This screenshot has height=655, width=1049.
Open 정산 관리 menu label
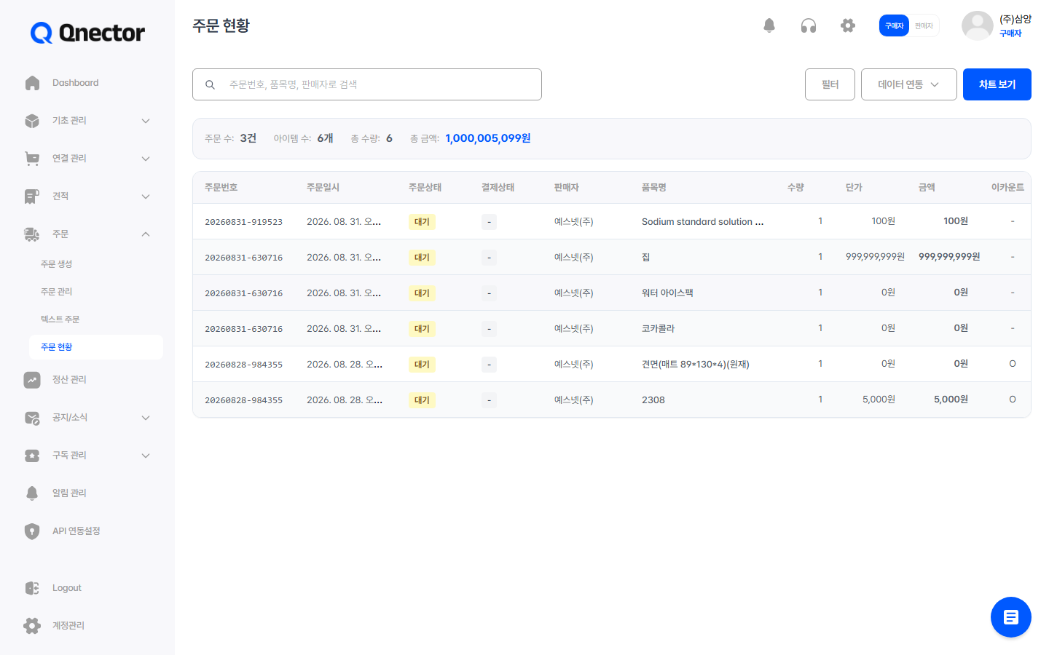(69, 380)
